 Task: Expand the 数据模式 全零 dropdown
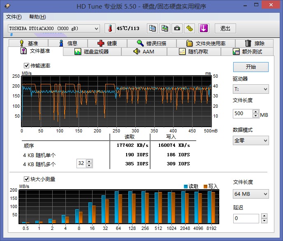point(251,140)
